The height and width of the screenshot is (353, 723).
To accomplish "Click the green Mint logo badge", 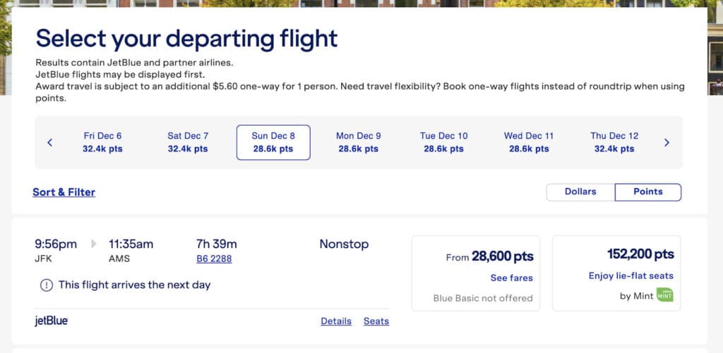I will (664, 295).
